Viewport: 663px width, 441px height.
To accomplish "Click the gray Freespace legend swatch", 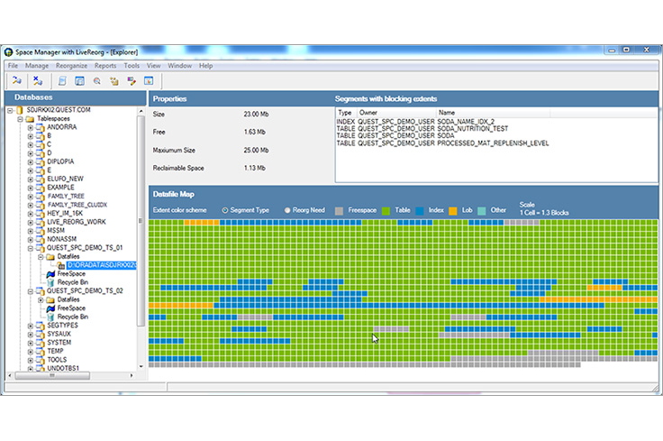I will tap(339, 211).
